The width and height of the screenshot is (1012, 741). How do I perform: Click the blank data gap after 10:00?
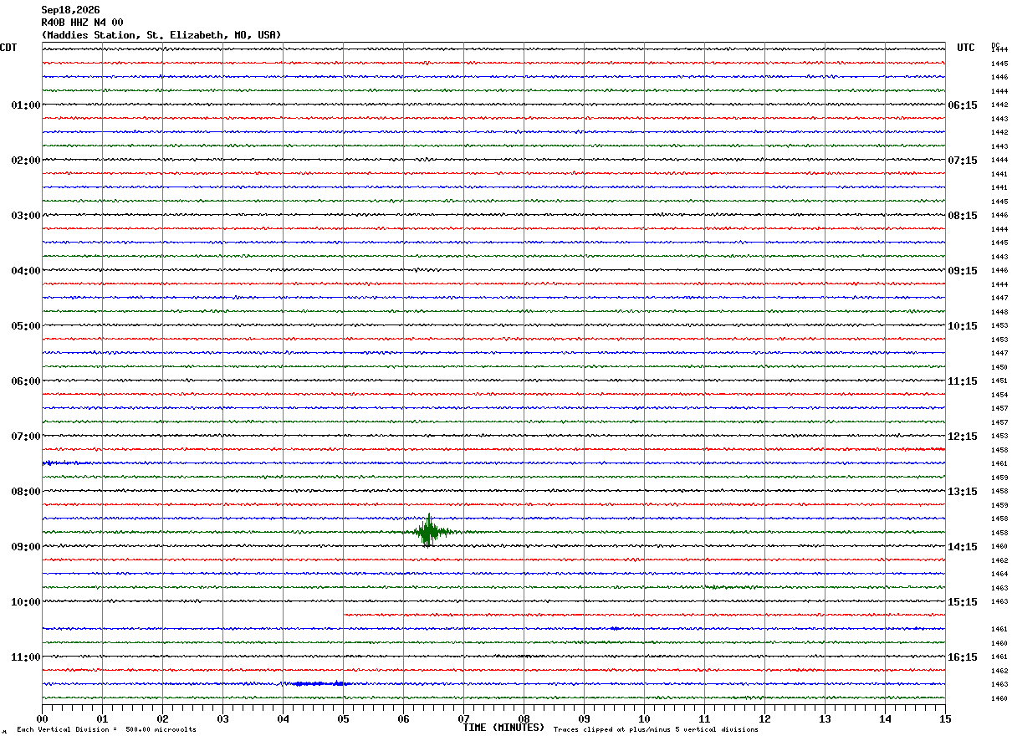tap(192, 615)
